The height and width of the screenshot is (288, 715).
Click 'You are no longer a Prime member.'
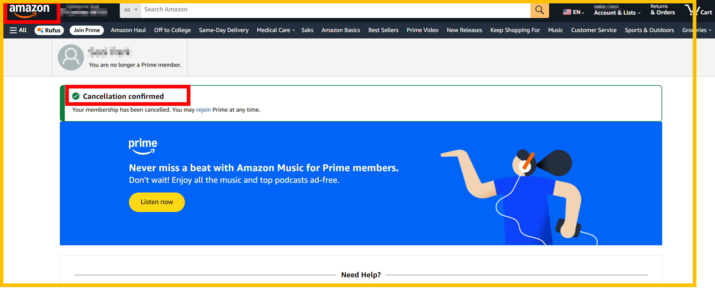(135, 65)
